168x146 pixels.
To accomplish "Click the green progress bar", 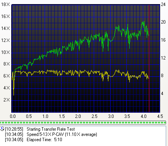I will (x=83, y=122).
